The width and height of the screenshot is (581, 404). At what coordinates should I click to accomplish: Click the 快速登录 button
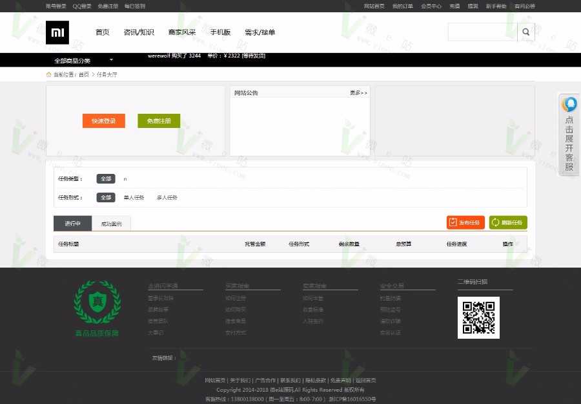tap(104, 120)
